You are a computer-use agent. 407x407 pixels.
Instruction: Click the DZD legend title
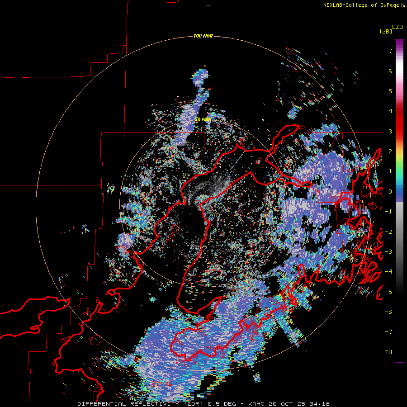(398, 27)
